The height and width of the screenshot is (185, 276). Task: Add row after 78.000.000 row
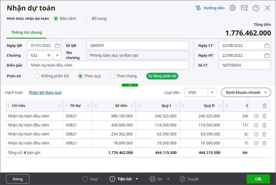point(256,143)
